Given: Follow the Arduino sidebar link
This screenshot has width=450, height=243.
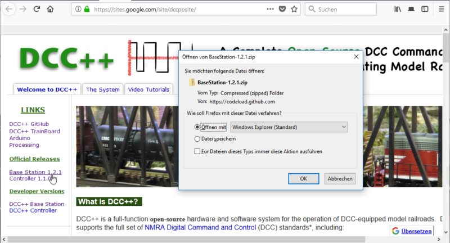Looking at the screenshot, I should [20, 138].
